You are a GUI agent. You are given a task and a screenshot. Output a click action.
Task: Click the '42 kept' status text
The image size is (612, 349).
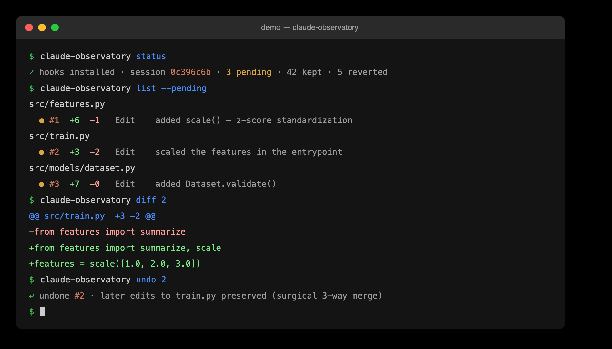pyautogui.click(x=304, y=72)
